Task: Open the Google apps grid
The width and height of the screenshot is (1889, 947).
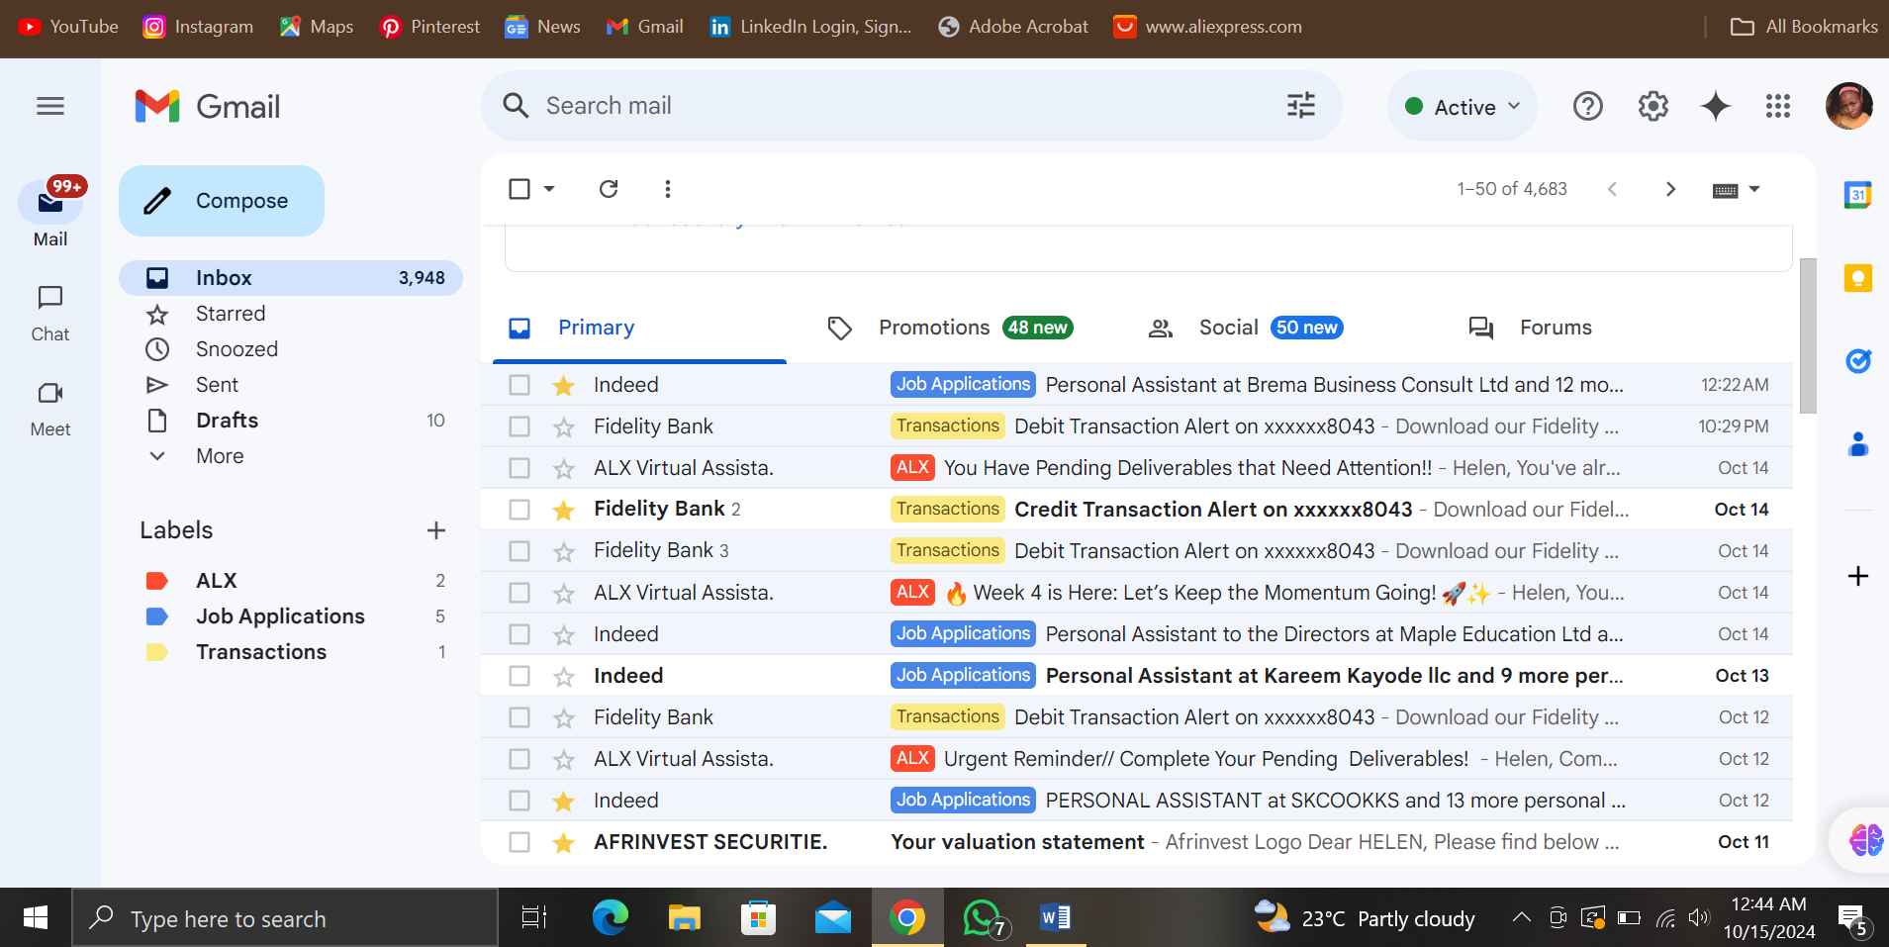Action: tap(1777, 106)
